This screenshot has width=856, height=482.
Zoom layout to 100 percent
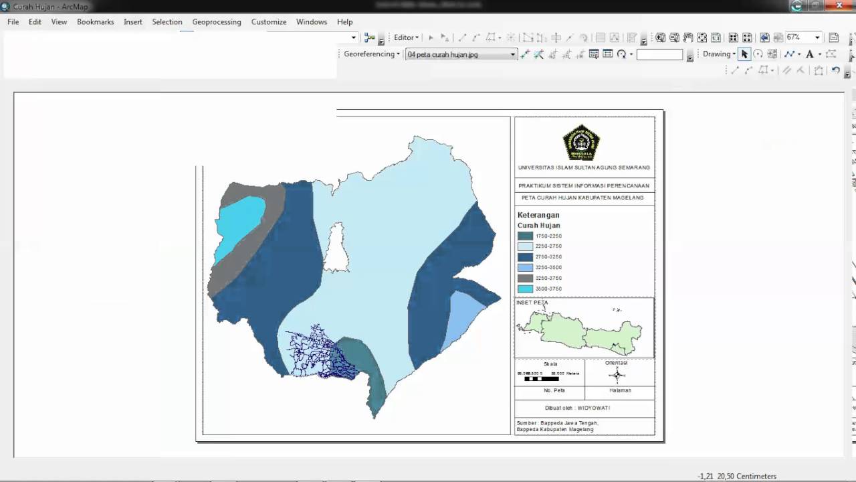point(717,37)
